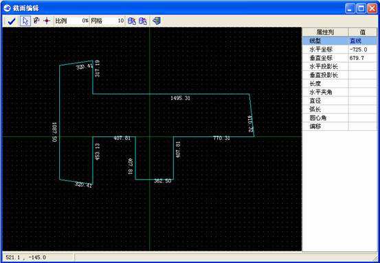Viewport: 380px width, 263px height.
Task: Choose the pencil edit tool
Action: pyautogui.click(x=36, y=21)
